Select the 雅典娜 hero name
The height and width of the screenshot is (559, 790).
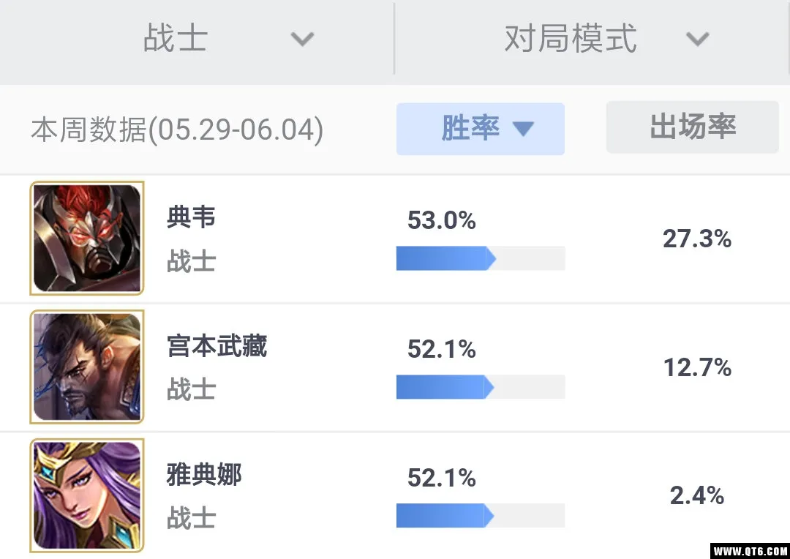[x=204, y=475]
